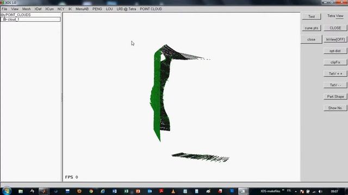Open Outlook from the taskbar
This screenshot has height=195, width=348.
[x=150, y=191]
